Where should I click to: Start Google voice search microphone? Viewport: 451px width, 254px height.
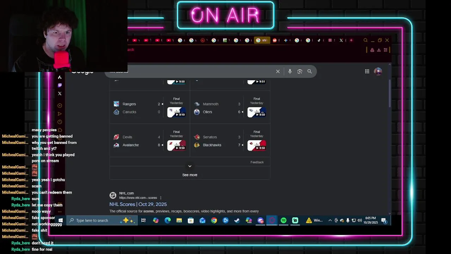tap(290, 71)
